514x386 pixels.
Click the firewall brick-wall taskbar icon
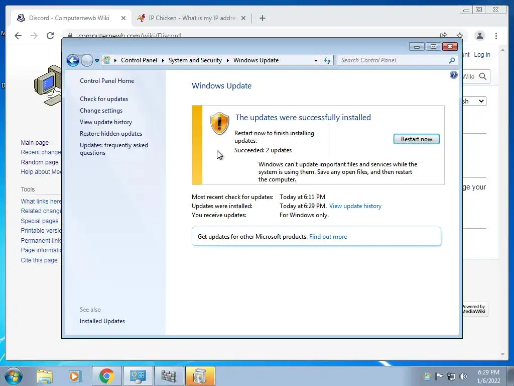tap(169, 376)
